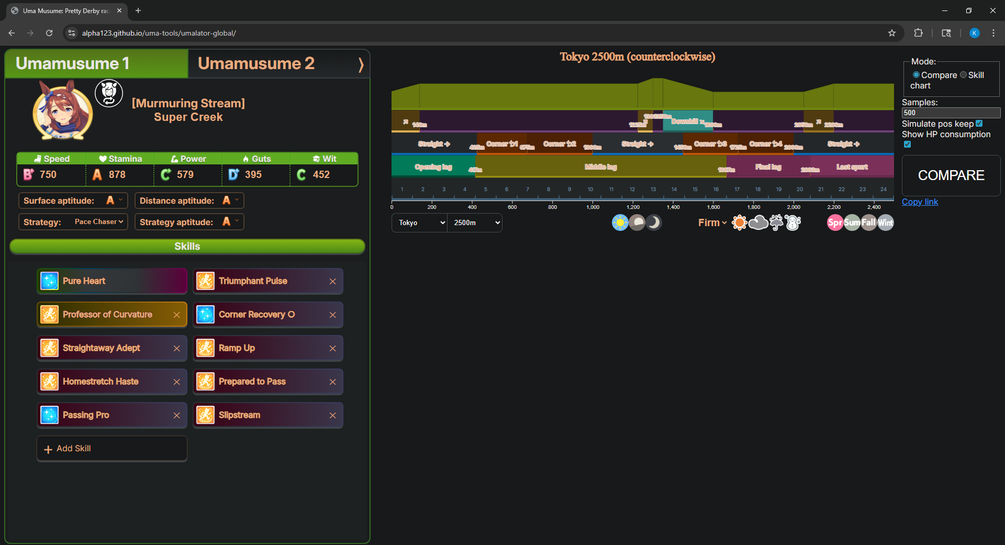Open Surface aptitude dropdown
The image size is (1005, 545).
click(x=115, y=200)
